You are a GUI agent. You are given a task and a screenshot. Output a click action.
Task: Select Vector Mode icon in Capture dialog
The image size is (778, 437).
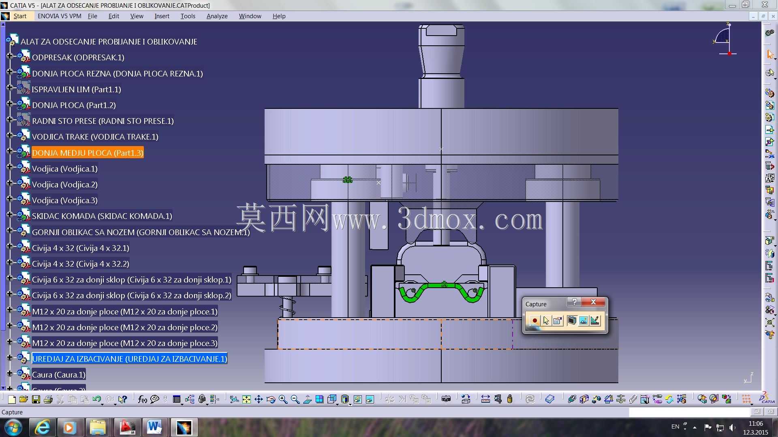click(595, 320)
